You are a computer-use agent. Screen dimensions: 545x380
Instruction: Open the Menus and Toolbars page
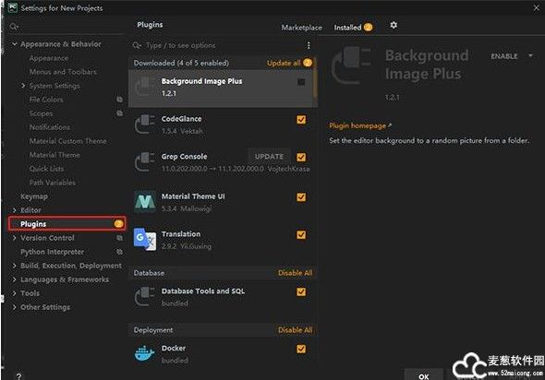(x=63, y=72)
